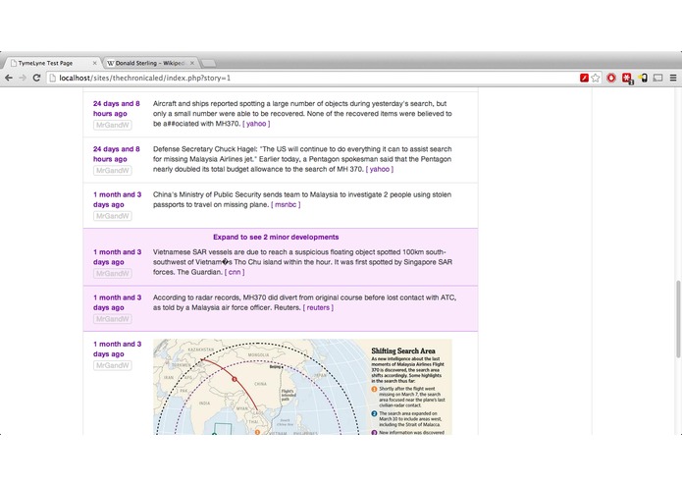This screenshot has height=485, width=682.
Task: Expand to see 2 minor developments
Action: click(x=276, y=237)
